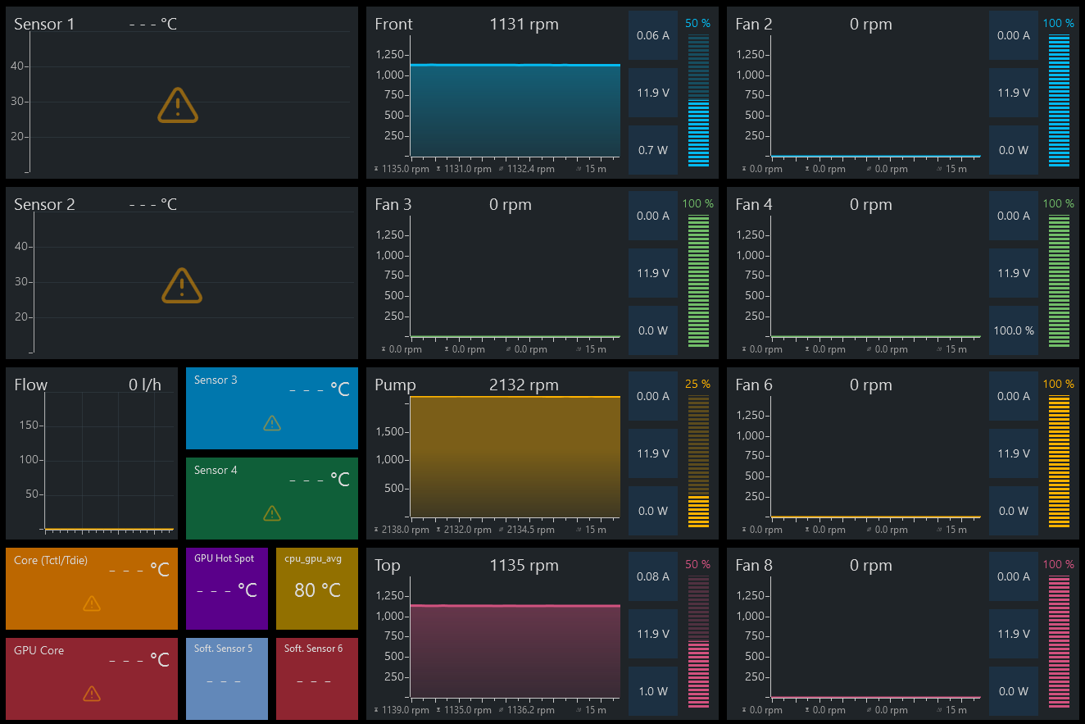Click the Fan 8 100 % power bar

1059,642
